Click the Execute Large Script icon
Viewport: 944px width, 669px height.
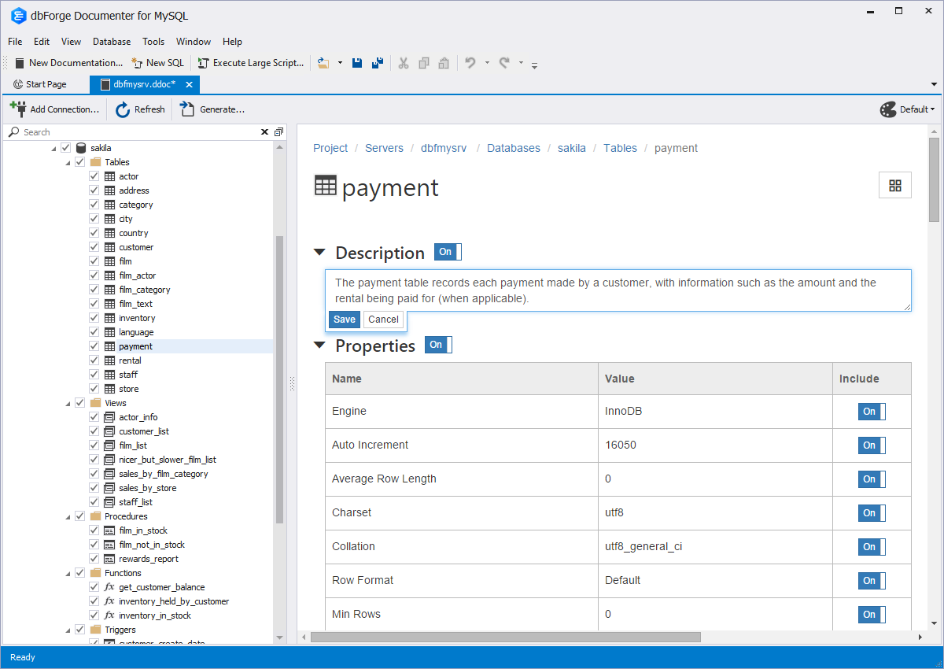tap(204, 63)
